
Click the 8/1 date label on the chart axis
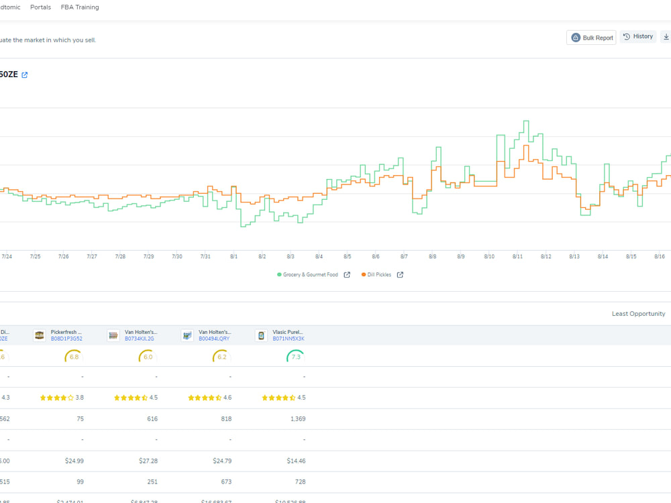point(234,257)
